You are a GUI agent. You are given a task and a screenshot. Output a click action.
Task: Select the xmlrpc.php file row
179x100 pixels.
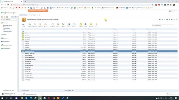[99, 80]
